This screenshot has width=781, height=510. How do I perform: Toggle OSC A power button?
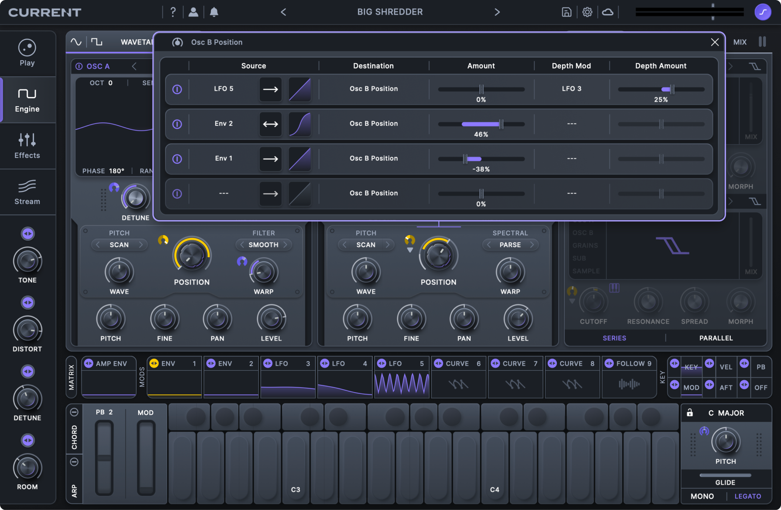pos(79,66)
